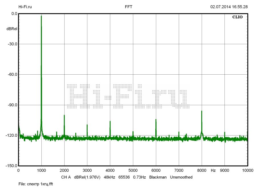Click the harmonic peak at 4000 Hz
Viewport: 257px width, 193px height.
[110, 122]
